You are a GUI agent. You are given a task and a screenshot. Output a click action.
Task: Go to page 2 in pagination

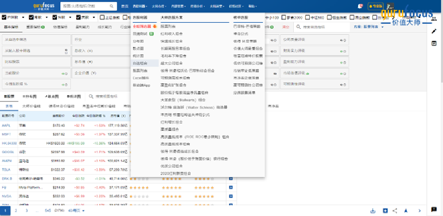(x=16, y=211)
